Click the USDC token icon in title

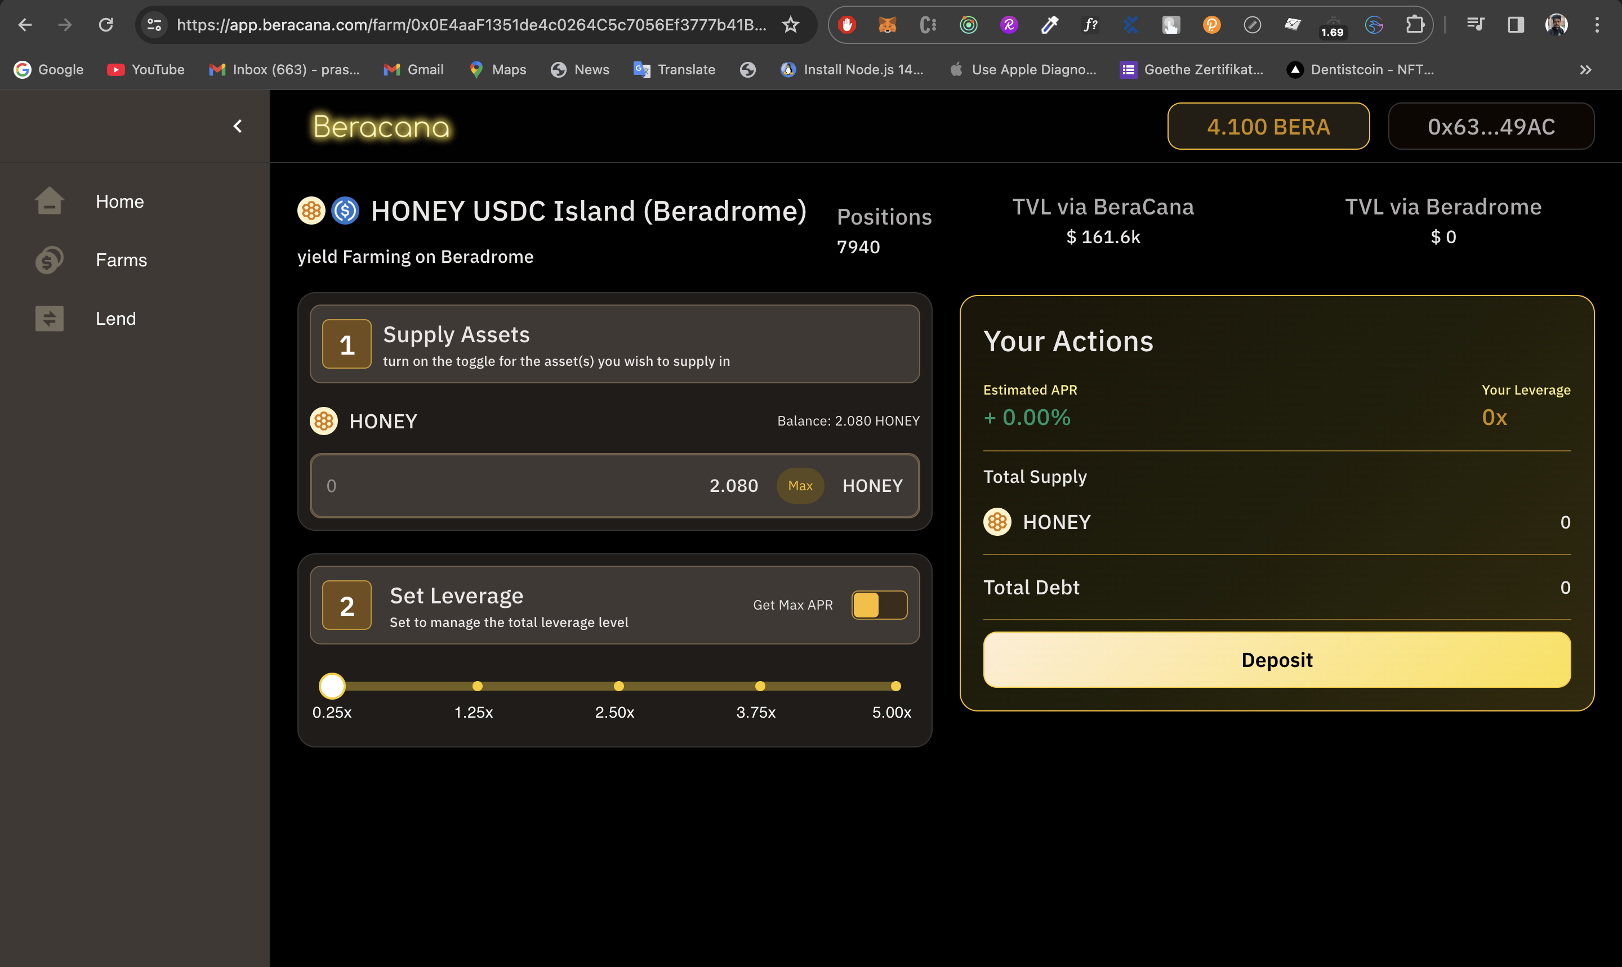tap(345, 211)
